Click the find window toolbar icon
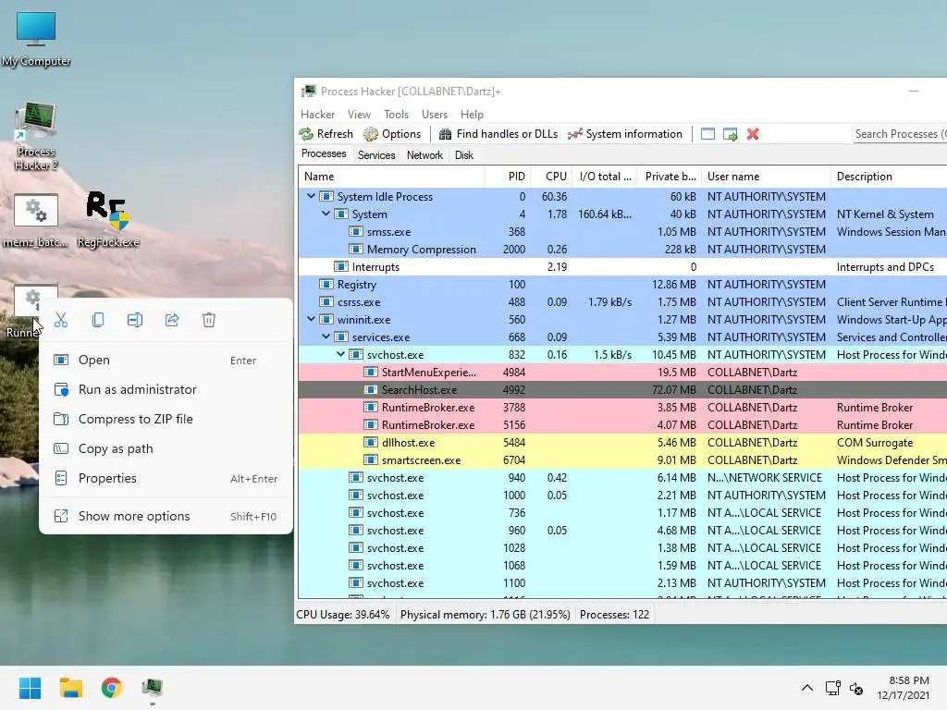The image size is (947, 710). pos(707,134)
